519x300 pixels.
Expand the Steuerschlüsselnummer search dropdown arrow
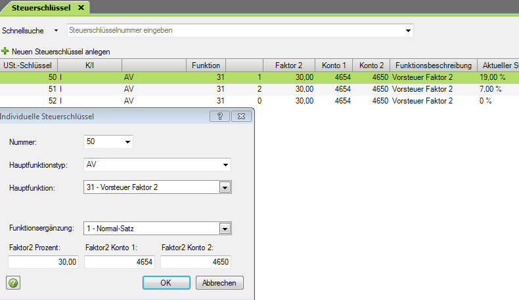point(408,30)
